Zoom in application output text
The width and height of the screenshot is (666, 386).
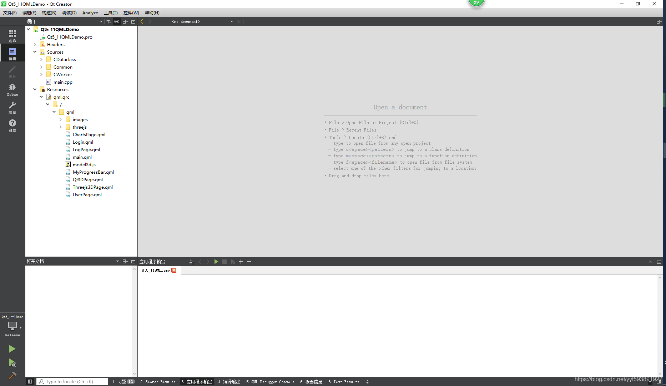[x=241, y=262]
